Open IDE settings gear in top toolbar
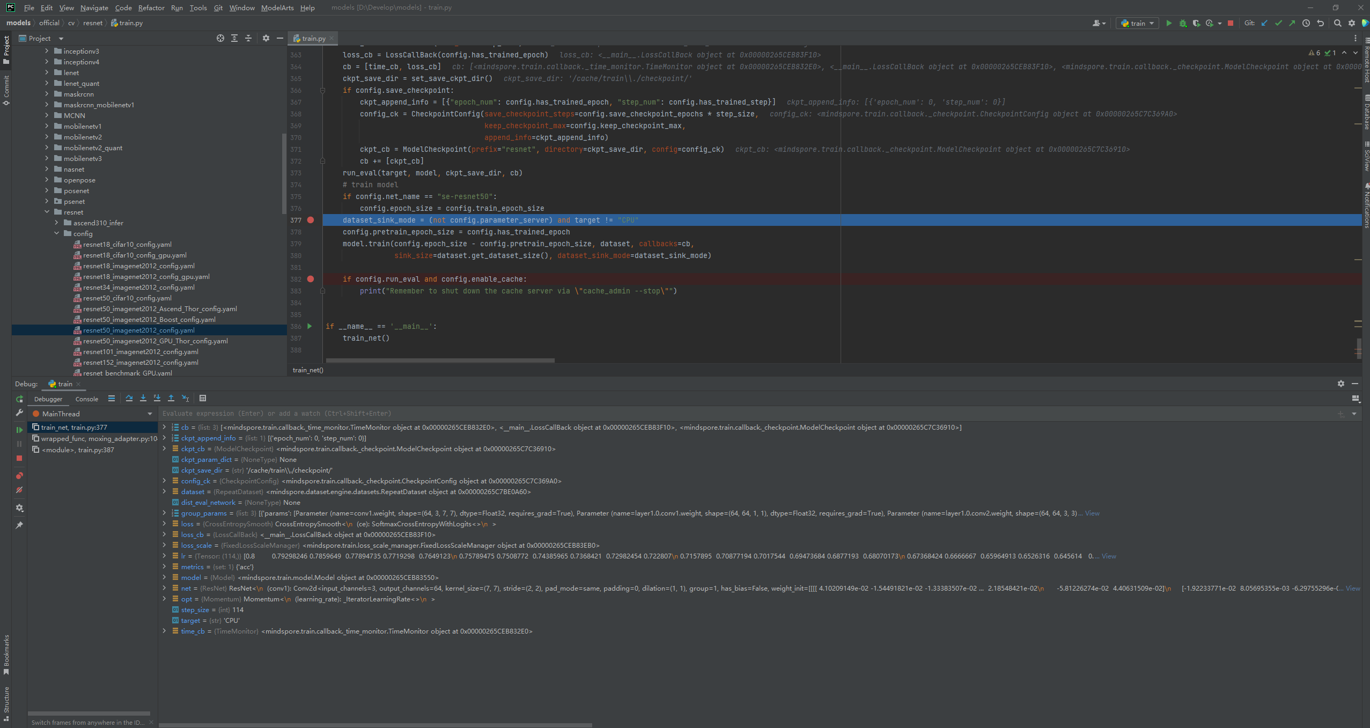Screen dimensions: 1370x728 pyautogui.click(x=1351, y=23)
